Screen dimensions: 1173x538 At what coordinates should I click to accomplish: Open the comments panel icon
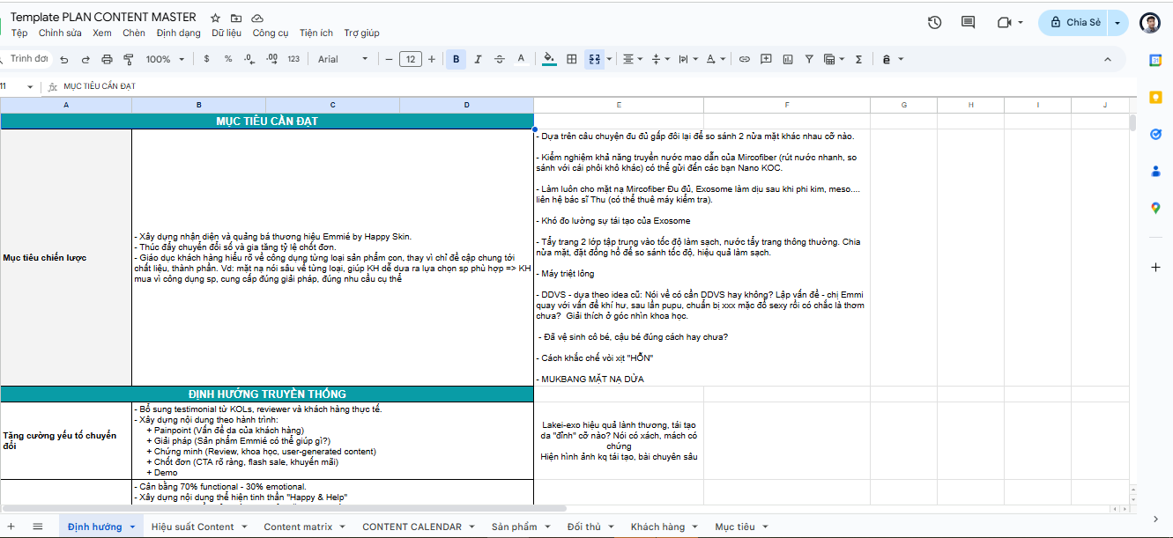point(968,22)
